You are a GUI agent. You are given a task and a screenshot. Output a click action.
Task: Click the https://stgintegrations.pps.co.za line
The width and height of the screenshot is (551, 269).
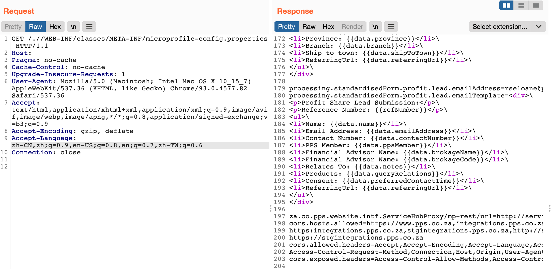356,238
